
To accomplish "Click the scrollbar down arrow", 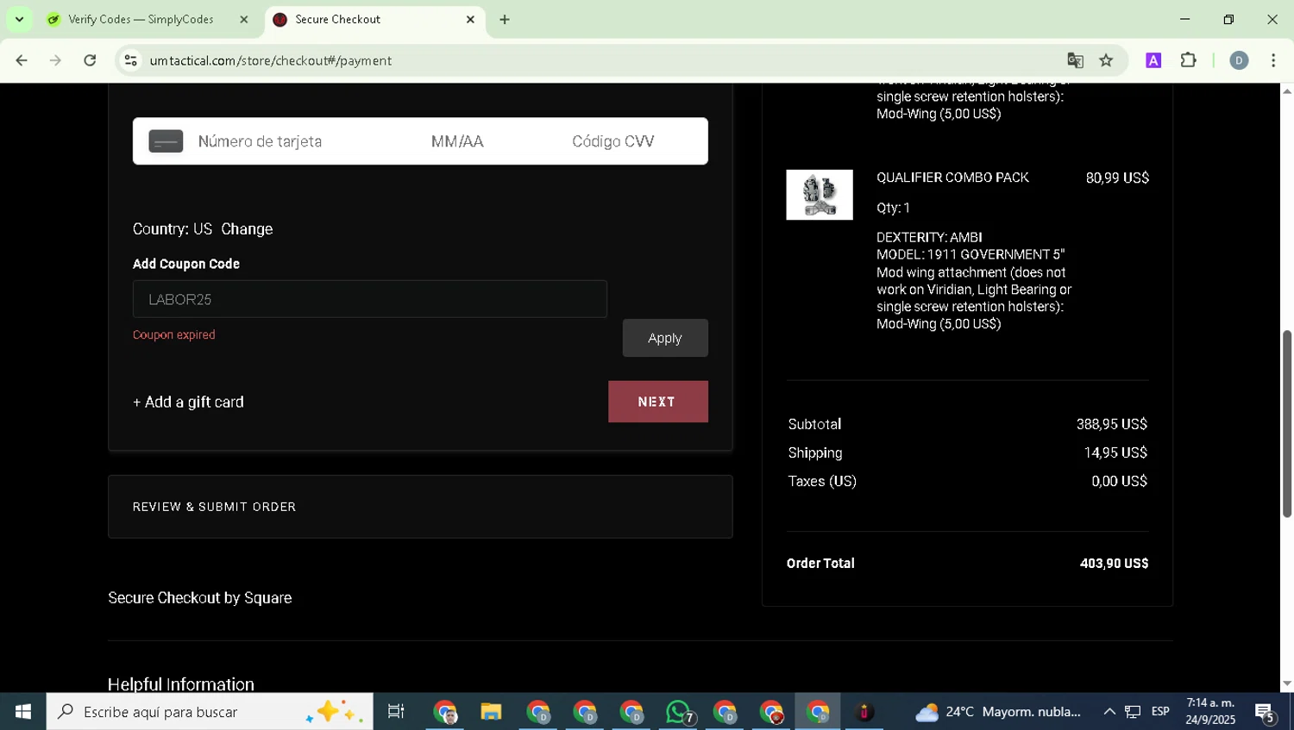I will point(1287,684).
